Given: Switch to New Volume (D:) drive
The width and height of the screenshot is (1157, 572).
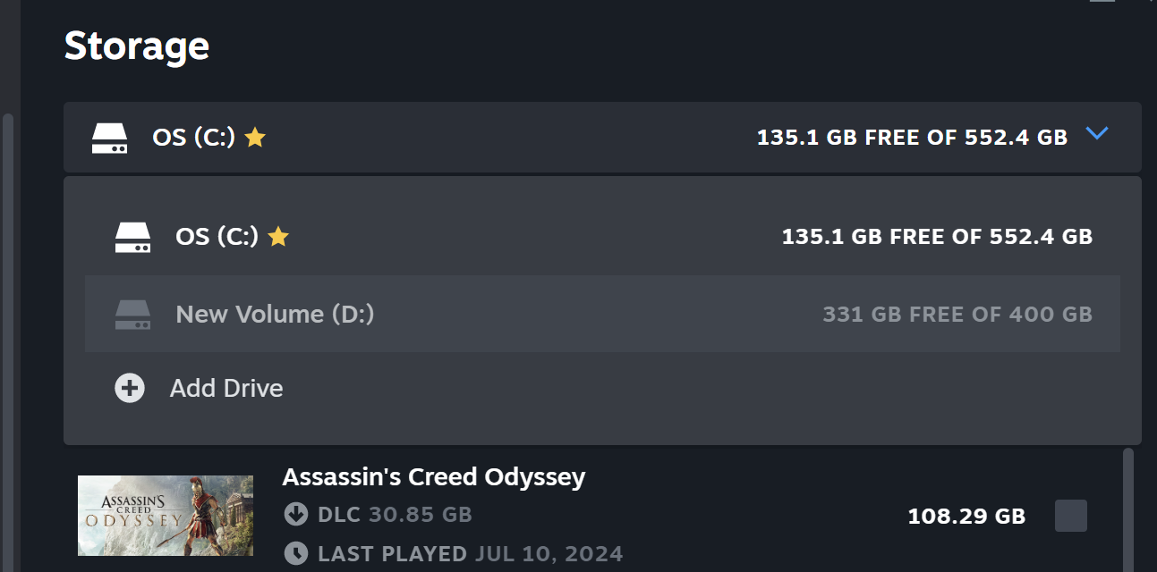Looking at the screenshot, I should 602,314.
